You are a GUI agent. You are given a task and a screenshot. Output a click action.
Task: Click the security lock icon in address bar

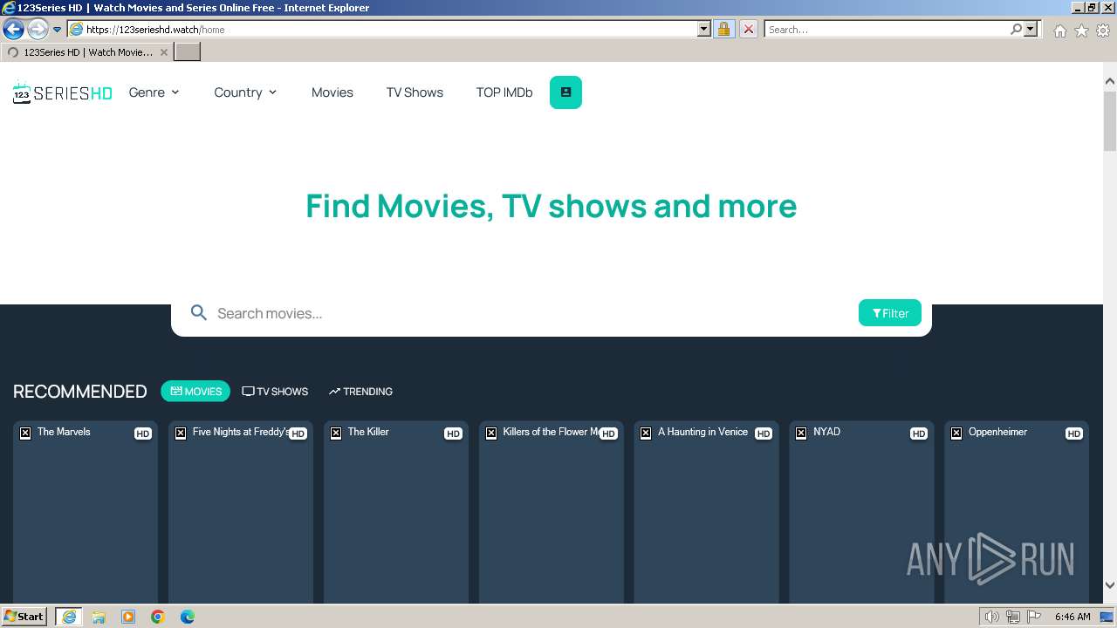coord(723,29)
